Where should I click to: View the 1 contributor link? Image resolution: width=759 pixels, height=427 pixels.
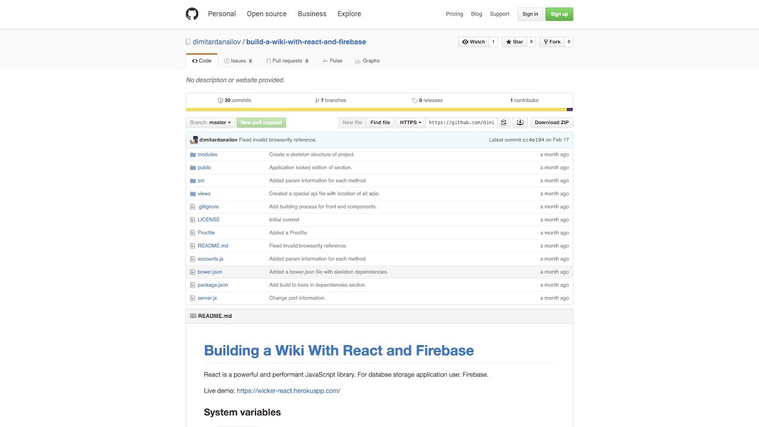coord(524,101)
